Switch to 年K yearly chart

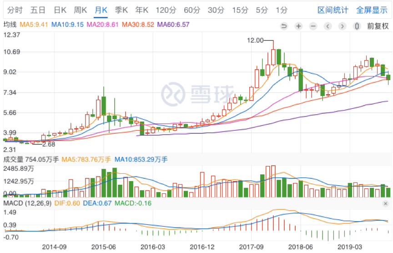(x=141, y=10)
